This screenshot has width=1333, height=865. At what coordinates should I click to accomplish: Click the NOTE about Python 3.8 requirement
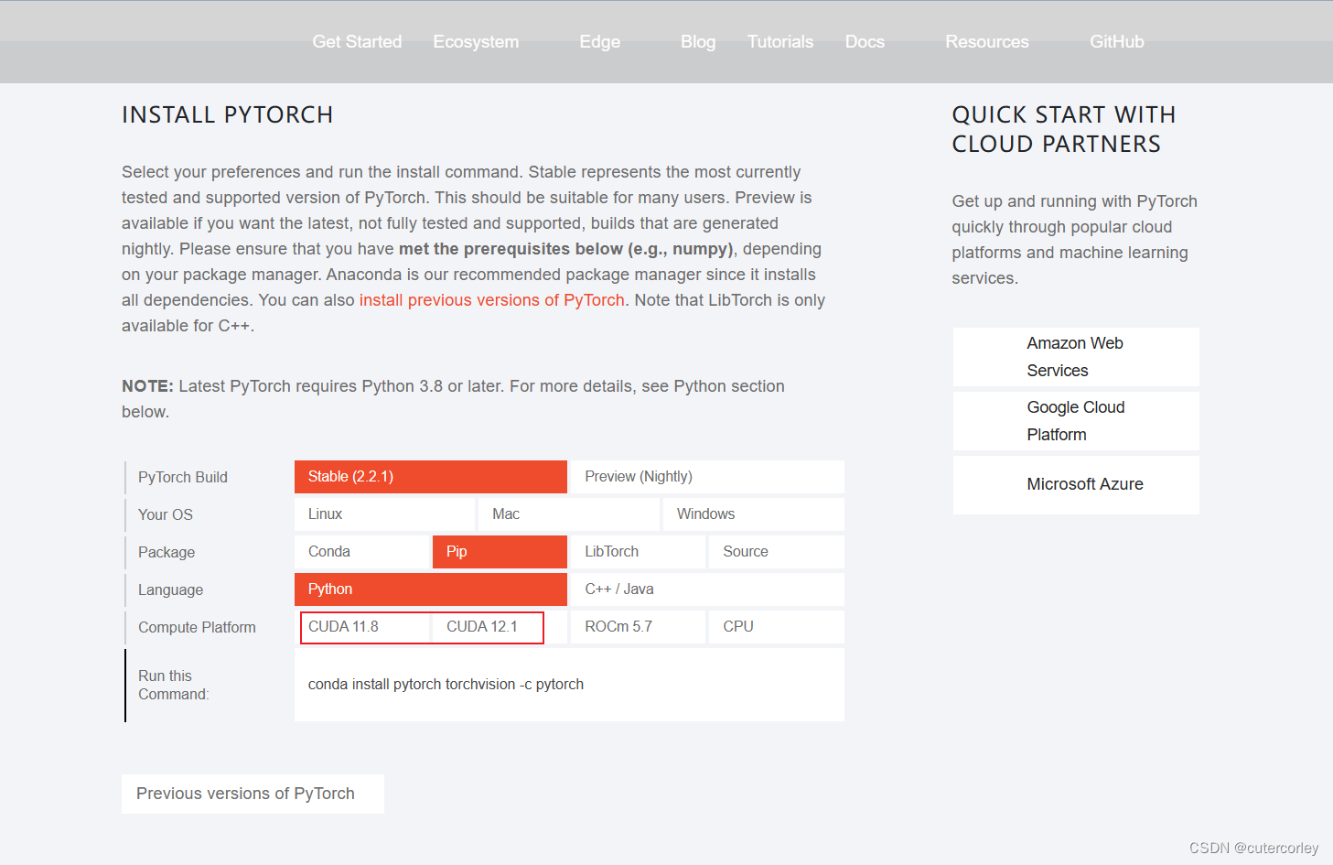click(453, 399)
